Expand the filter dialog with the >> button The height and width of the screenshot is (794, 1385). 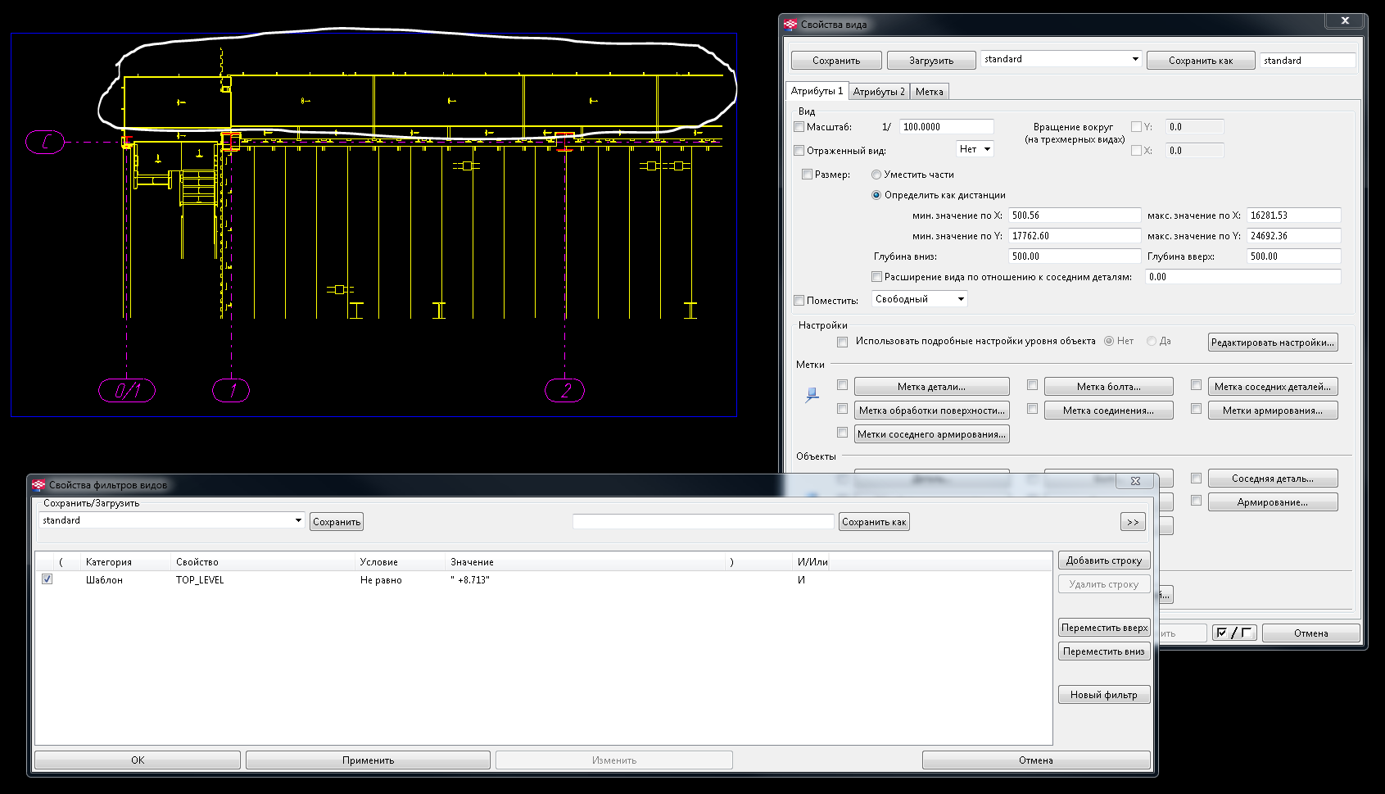(1132, 522)
